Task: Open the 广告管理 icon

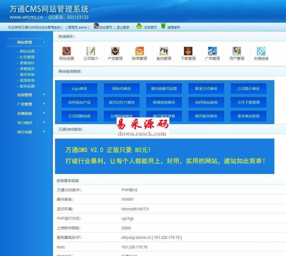Action: (x=212, y=51)
